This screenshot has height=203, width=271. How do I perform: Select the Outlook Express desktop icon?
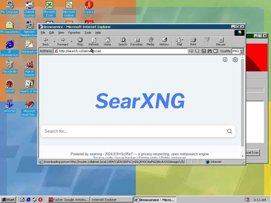click(x=29, y=9)
